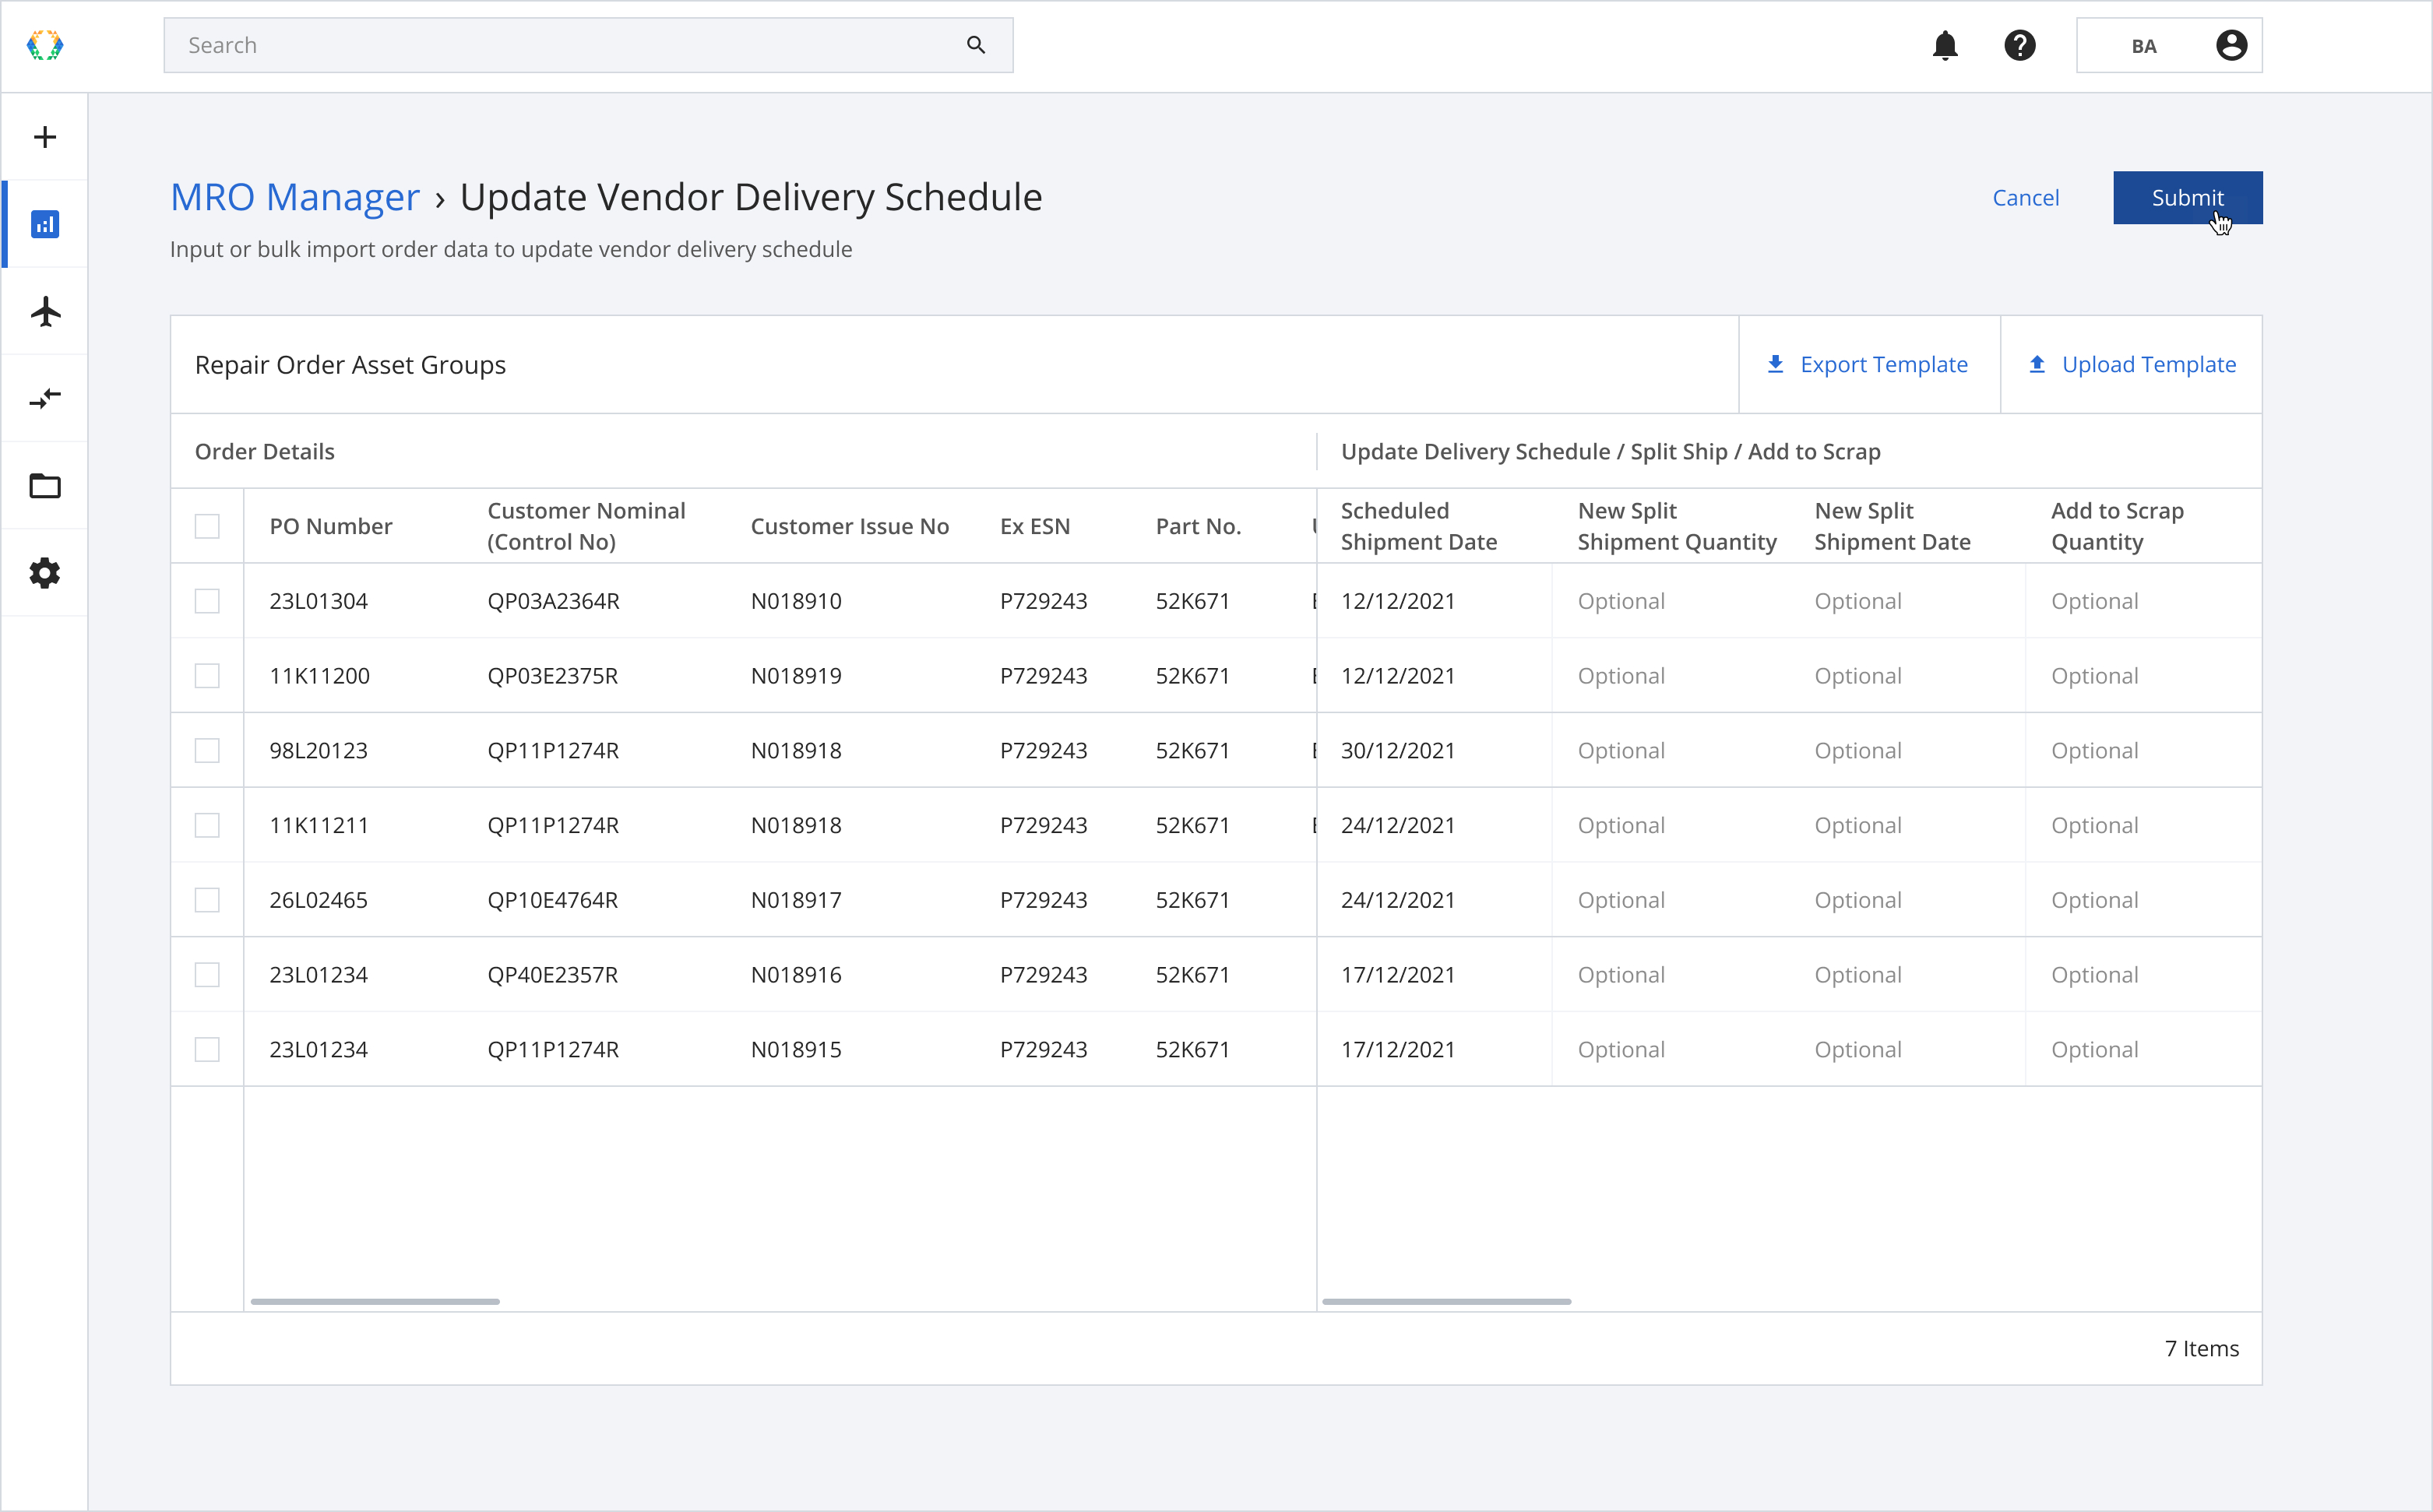Check the row for PO 23L01304
2433x1512 pixels.
coord(207,601)
